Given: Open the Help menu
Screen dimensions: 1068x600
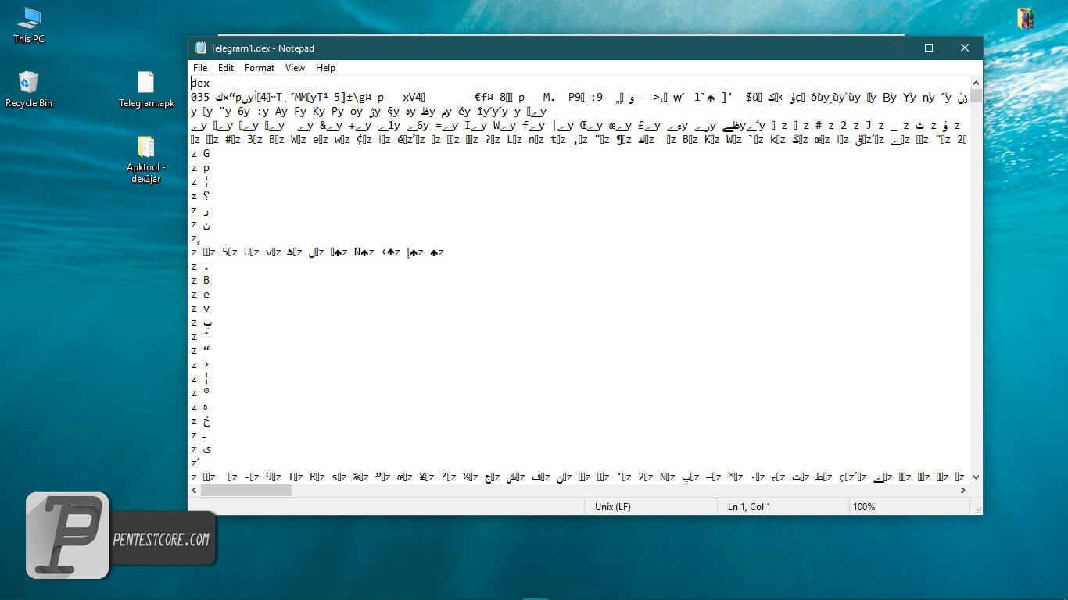Looking at the screenshot, I should pos(325,68).
